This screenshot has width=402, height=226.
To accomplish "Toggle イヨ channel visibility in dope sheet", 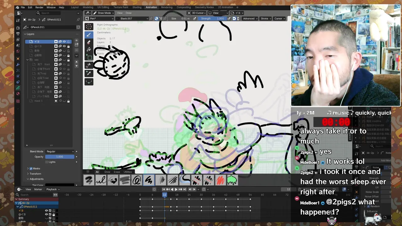I will pyautogui.click(x=46, y=211).
